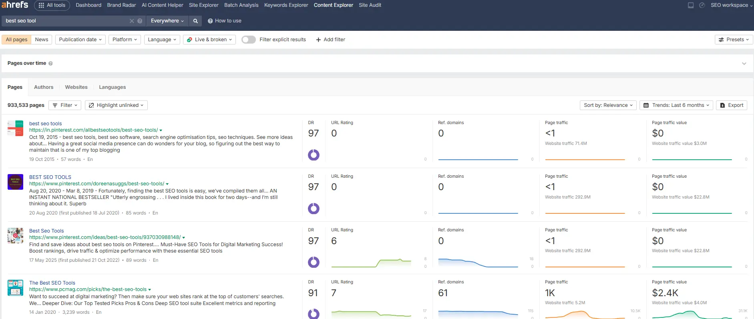
Task: Click the Add filter button
Action: coord(330,40)
